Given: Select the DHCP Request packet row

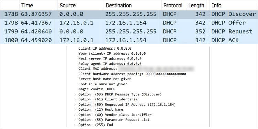Looking at the screenshot, I should click(x=129, y=31).
